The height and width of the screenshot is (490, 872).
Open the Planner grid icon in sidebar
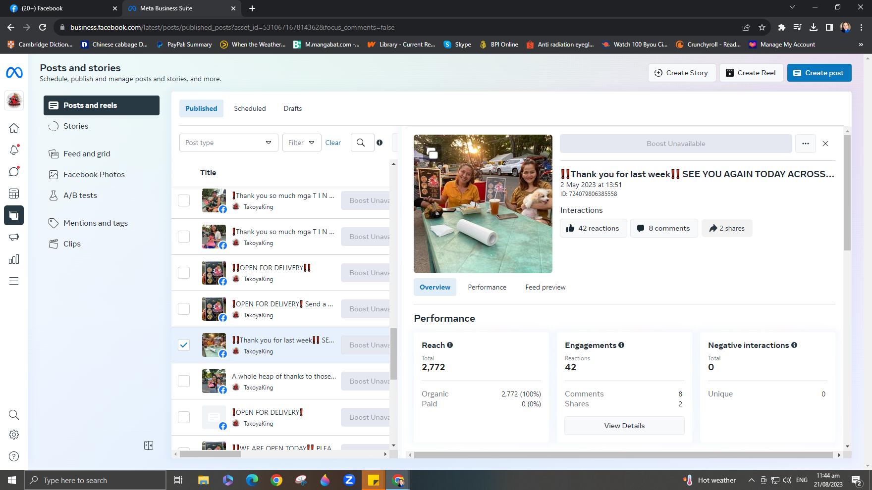tap(14, 194)
